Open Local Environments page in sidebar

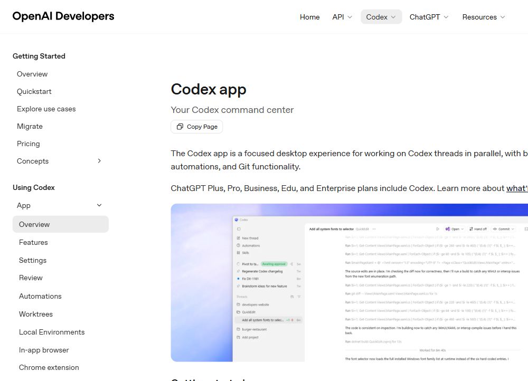[52, 332]
